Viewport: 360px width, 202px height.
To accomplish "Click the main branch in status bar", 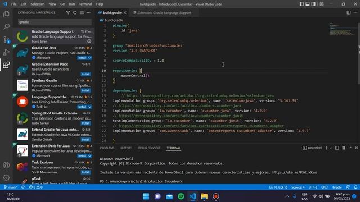I will pos(11,187).
